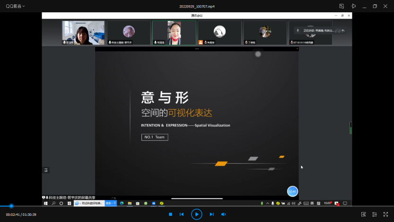Screen dimensions: 394x222
Task: Open the playback settings icon
Action: [375, 214]
